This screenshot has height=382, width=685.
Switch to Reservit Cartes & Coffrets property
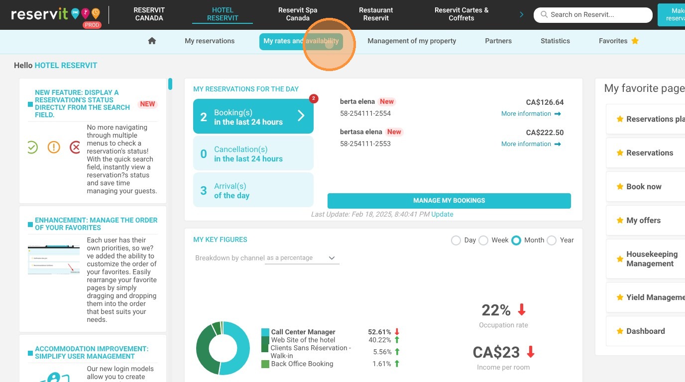point(461,14)
